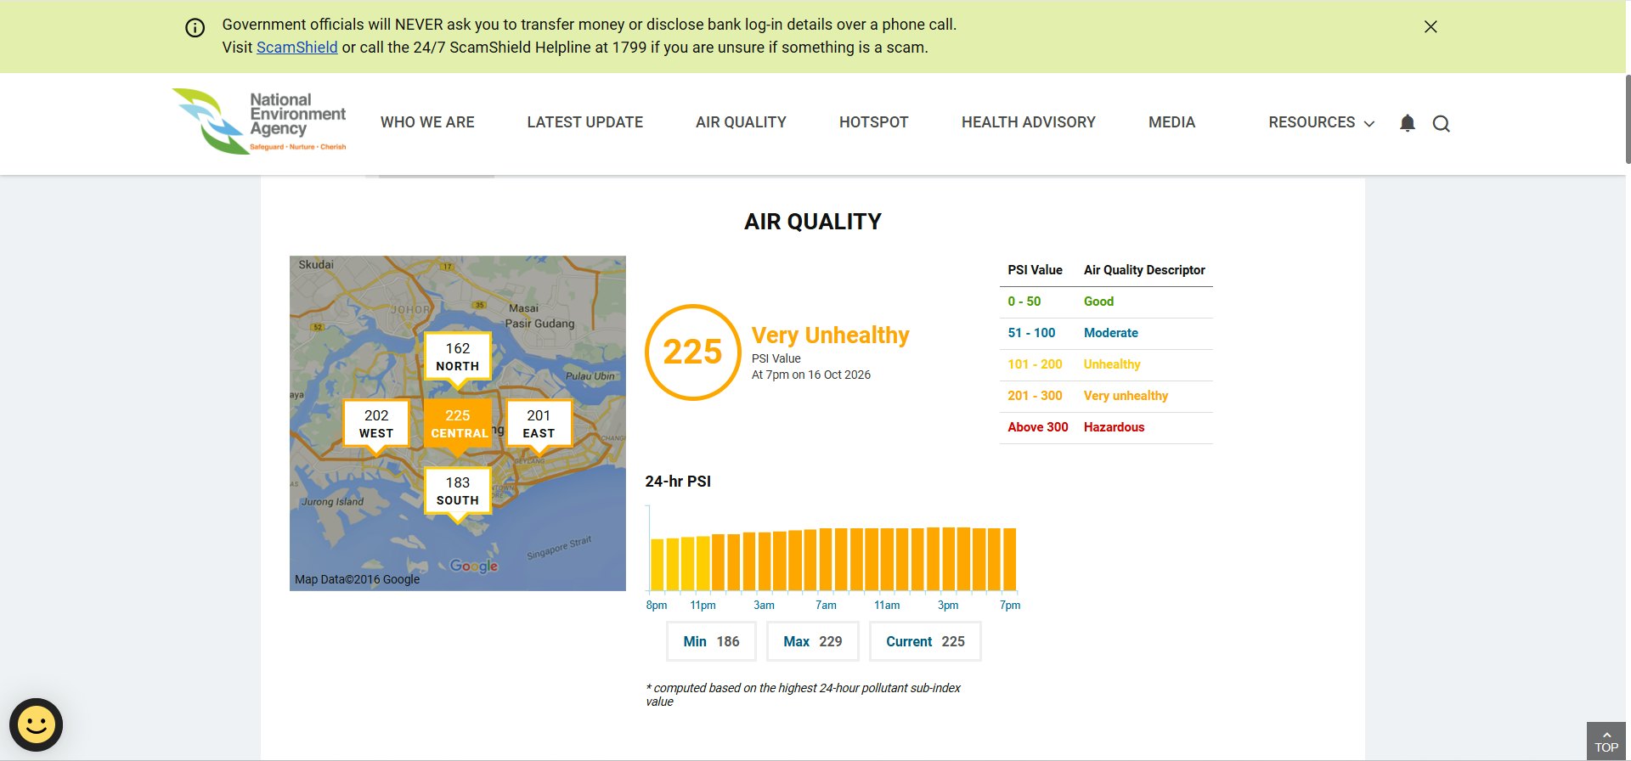The height and width of the screenshot is (761, 1631).
Task: Click the Air Quality Descriptor column header
Action: point(1144,270)
